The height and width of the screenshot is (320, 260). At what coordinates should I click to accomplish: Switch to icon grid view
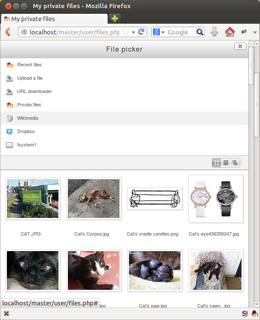(x=217, y=163)
